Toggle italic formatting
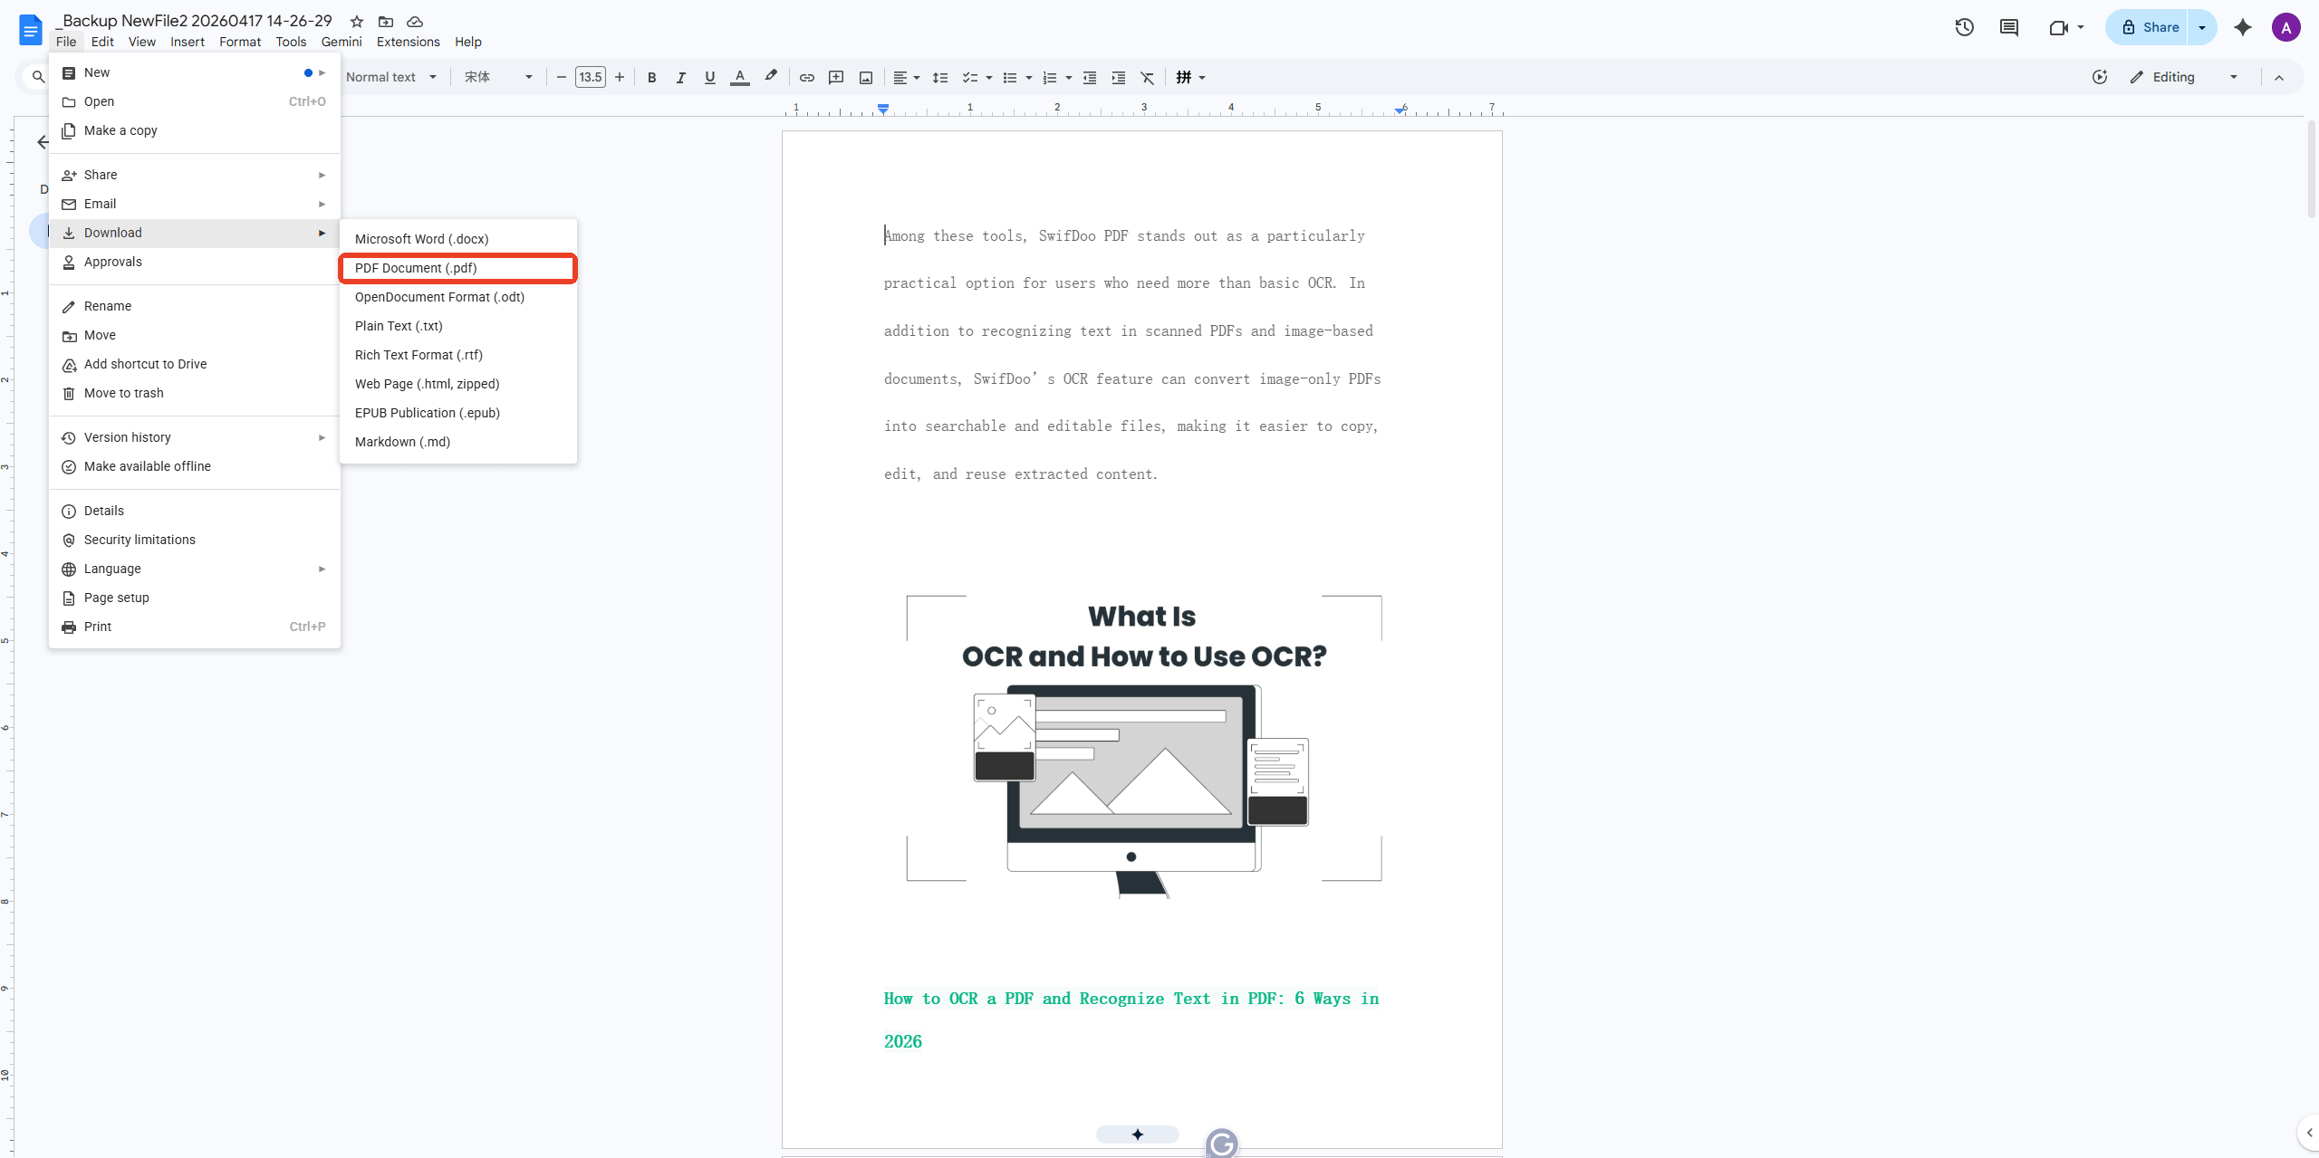The height and width of the screenshot is (1158, 2319). coord(681,77)
